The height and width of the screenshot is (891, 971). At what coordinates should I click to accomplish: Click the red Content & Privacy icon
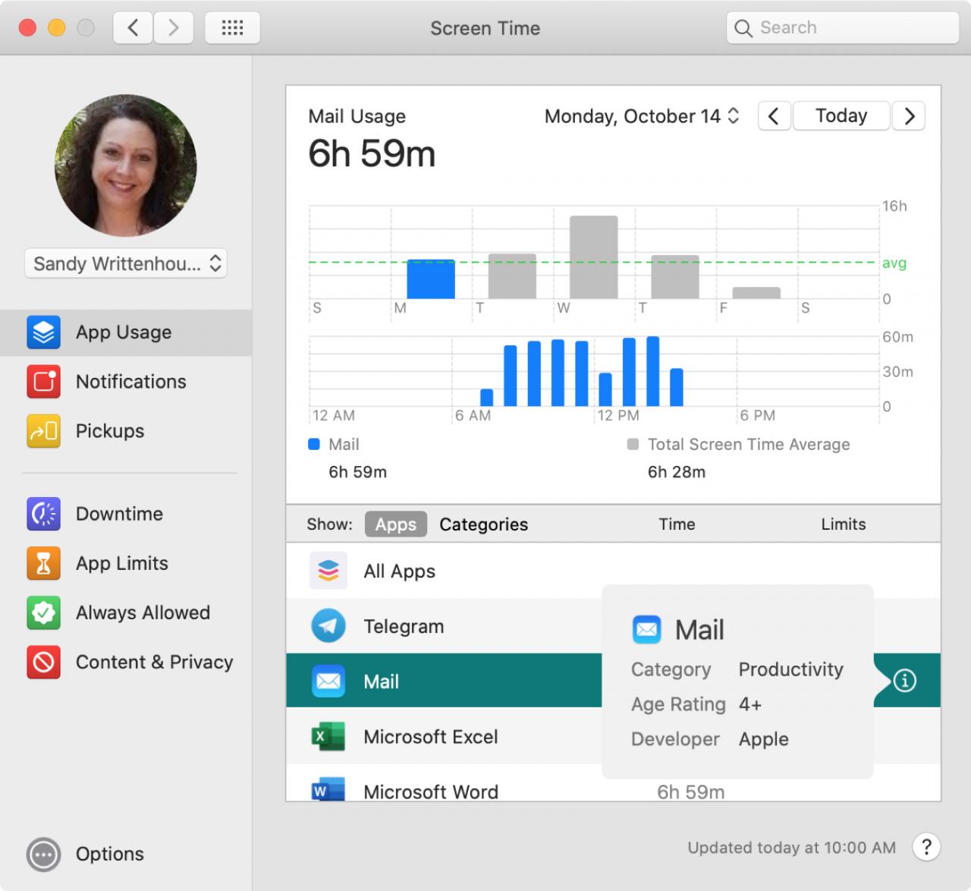(x=44, y=662)
